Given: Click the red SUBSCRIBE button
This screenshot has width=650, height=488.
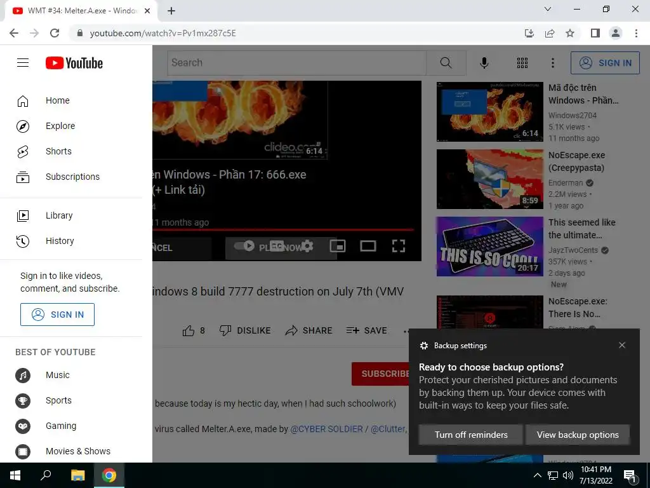Looking at the screenshot, I should 381,374.
